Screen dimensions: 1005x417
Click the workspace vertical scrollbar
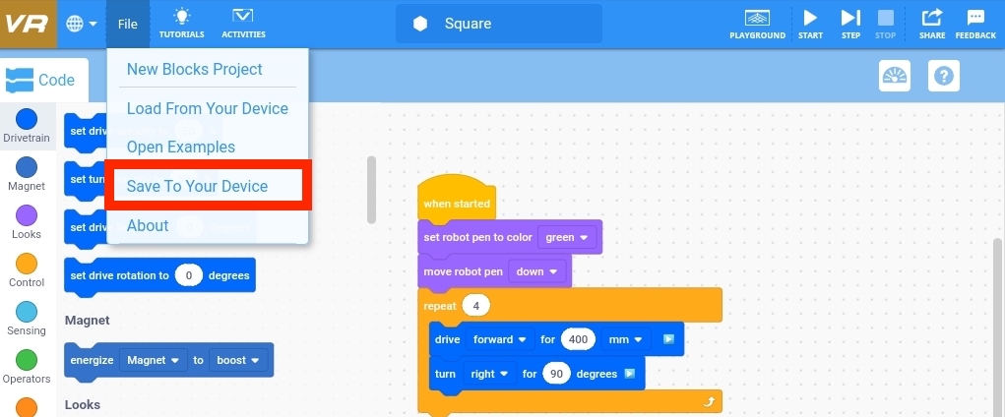click(x=998, y=327)
